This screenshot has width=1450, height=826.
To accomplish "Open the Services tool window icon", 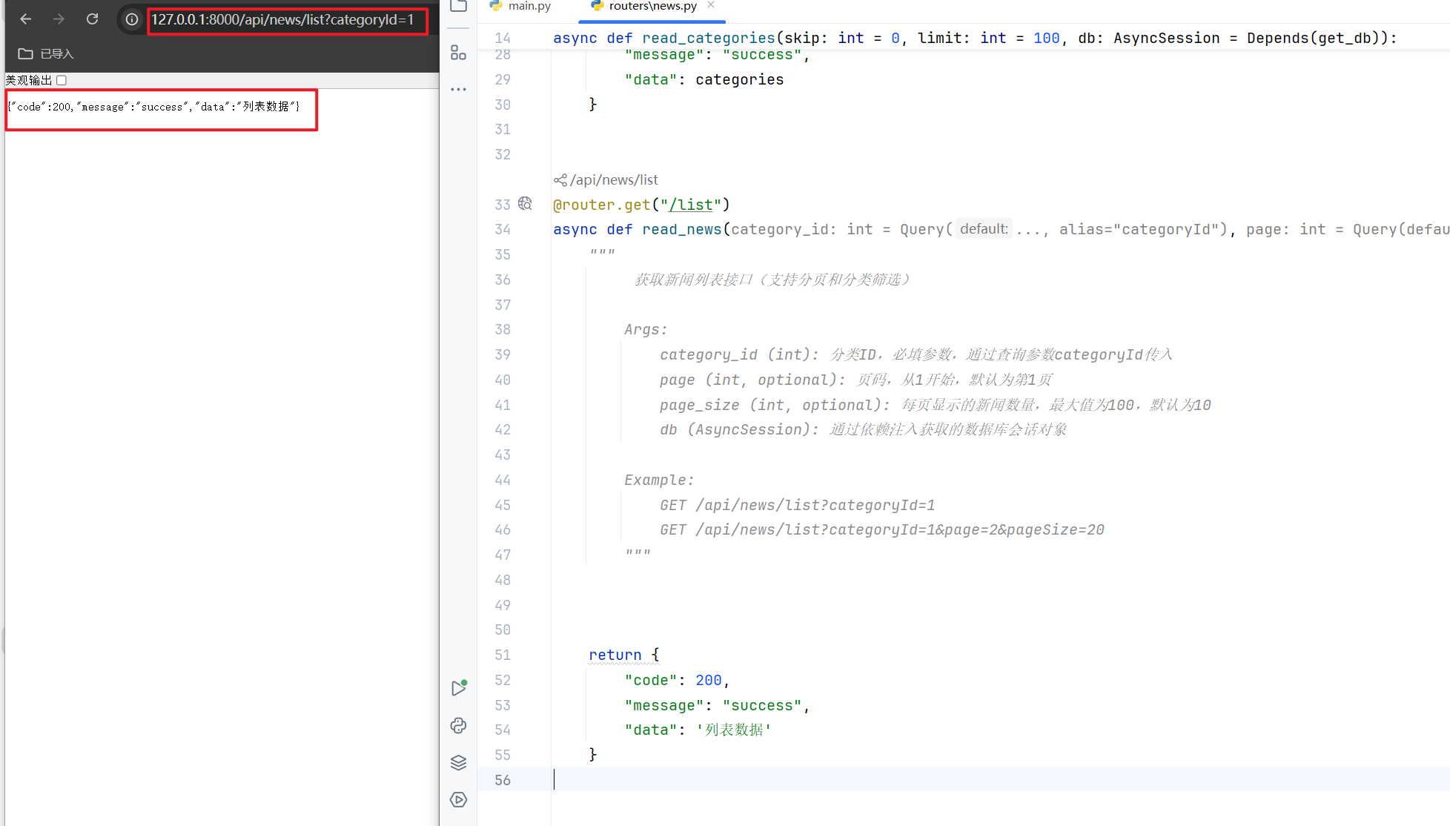I will (459, 799).
